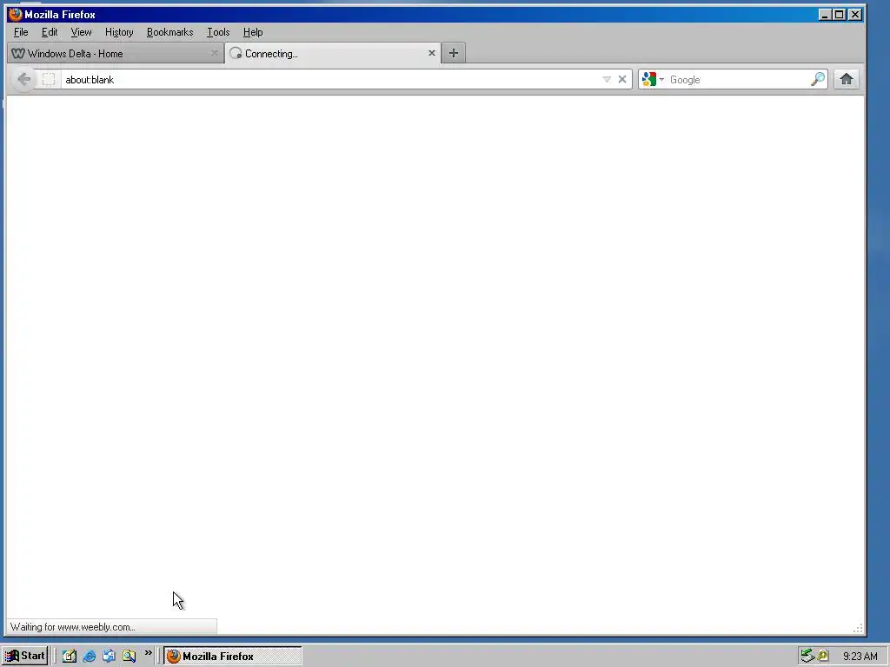This screenshot has width=890, height=667.
Task: Click the network tray icon
Action: pos(807,657)
